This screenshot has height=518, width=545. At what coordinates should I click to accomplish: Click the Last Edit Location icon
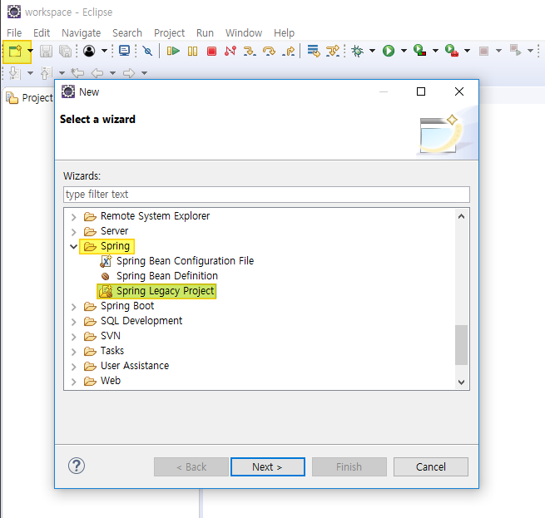pyautogui.click(x=77, y=73)
